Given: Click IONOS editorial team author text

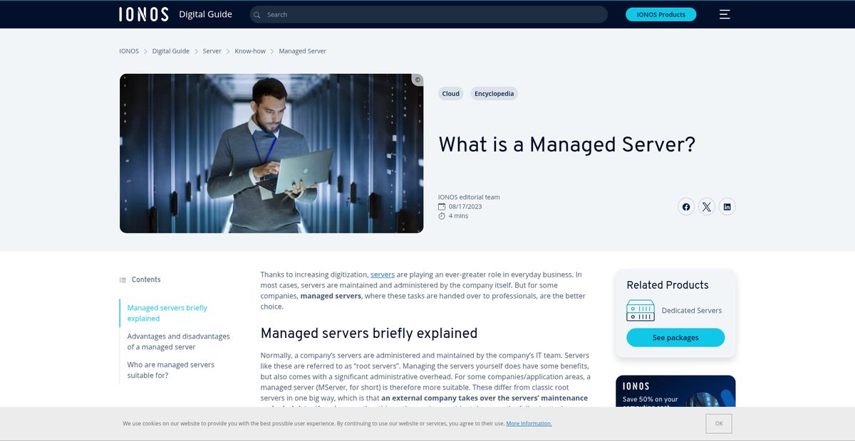Looking at the screenshot, I should pyautogui.click(x=469, y=197).
